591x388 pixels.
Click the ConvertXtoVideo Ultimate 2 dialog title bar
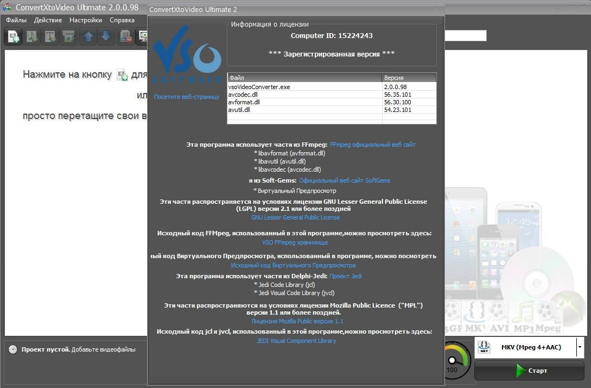click(296, 9)
